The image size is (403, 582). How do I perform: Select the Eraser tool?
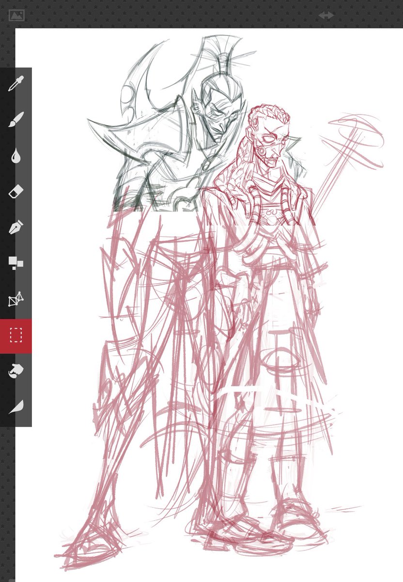coord(16,192)
